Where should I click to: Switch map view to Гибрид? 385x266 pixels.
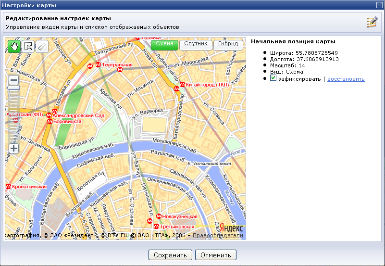(228, 45)
